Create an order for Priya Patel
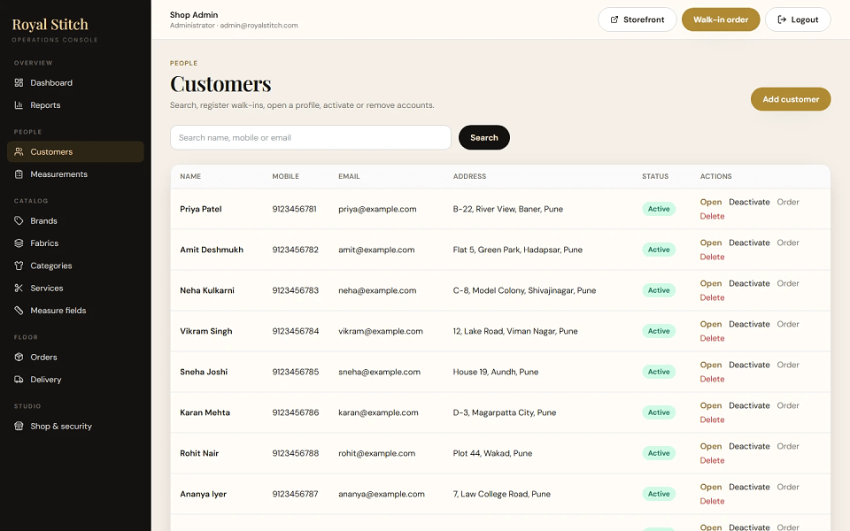The height and width of the screenshot is (531, 850). pyautogui.click(x=788, y=202)
